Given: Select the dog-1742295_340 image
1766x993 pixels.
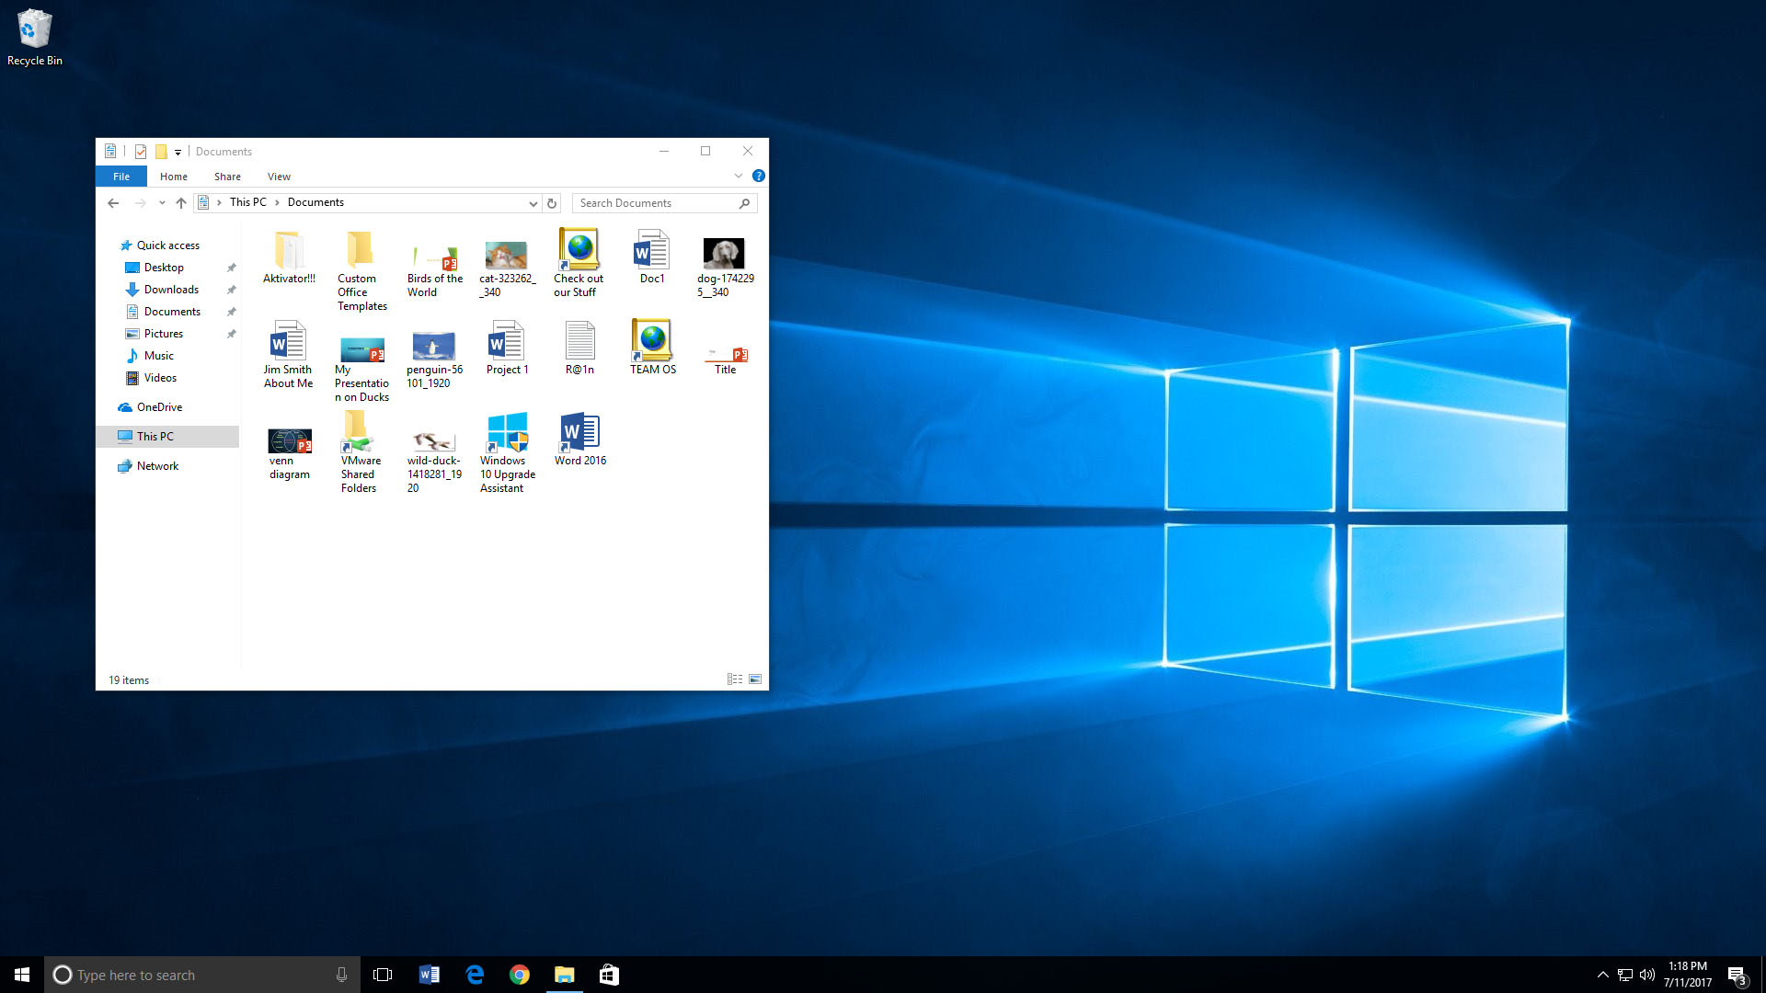Looking at the screenshot, I should pyautogui.click(x=725, y=268).
